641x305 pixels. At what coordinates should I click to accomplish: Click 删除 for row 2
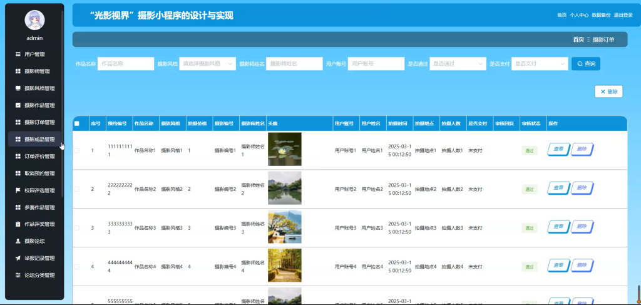pos(582,188)
